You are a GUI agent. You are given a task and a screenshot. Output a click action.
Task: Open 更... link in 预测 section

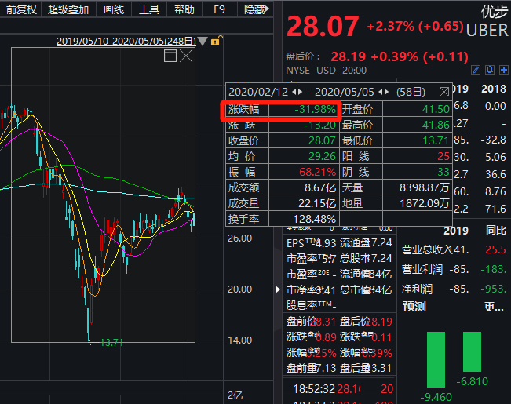click(x=494, y=307)
